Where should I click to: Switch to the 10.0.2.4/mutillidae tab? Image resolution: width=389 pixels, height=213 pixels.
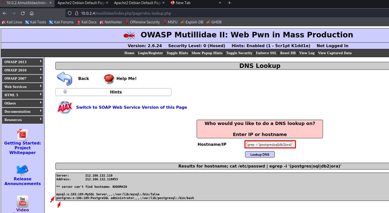click(x=27, y=3)
